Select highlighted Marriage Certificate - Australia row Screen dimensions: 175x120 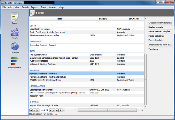[87, 74]
